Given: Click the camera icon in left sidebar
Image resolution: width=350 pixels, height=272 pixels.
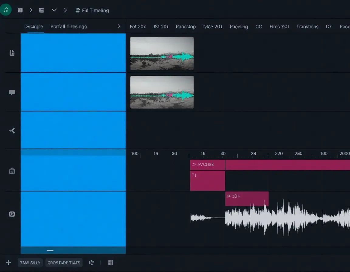Looking at the screenshot, I should pos(12,214).
